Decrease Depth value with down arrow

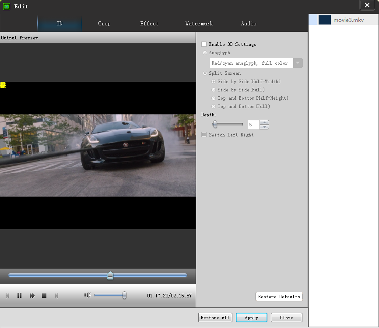coord(264,127)
